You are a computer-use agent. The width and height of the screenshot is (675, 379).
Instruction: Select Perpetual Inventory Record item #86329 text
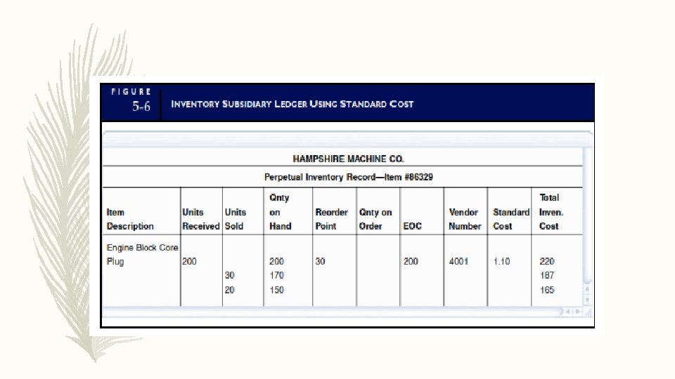click(348, 177)
